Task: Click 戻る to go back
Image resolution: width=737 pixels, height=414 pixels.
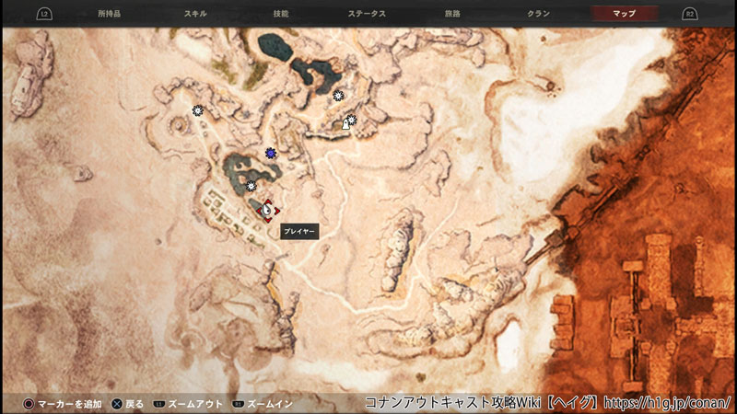Action: (134, 403)
